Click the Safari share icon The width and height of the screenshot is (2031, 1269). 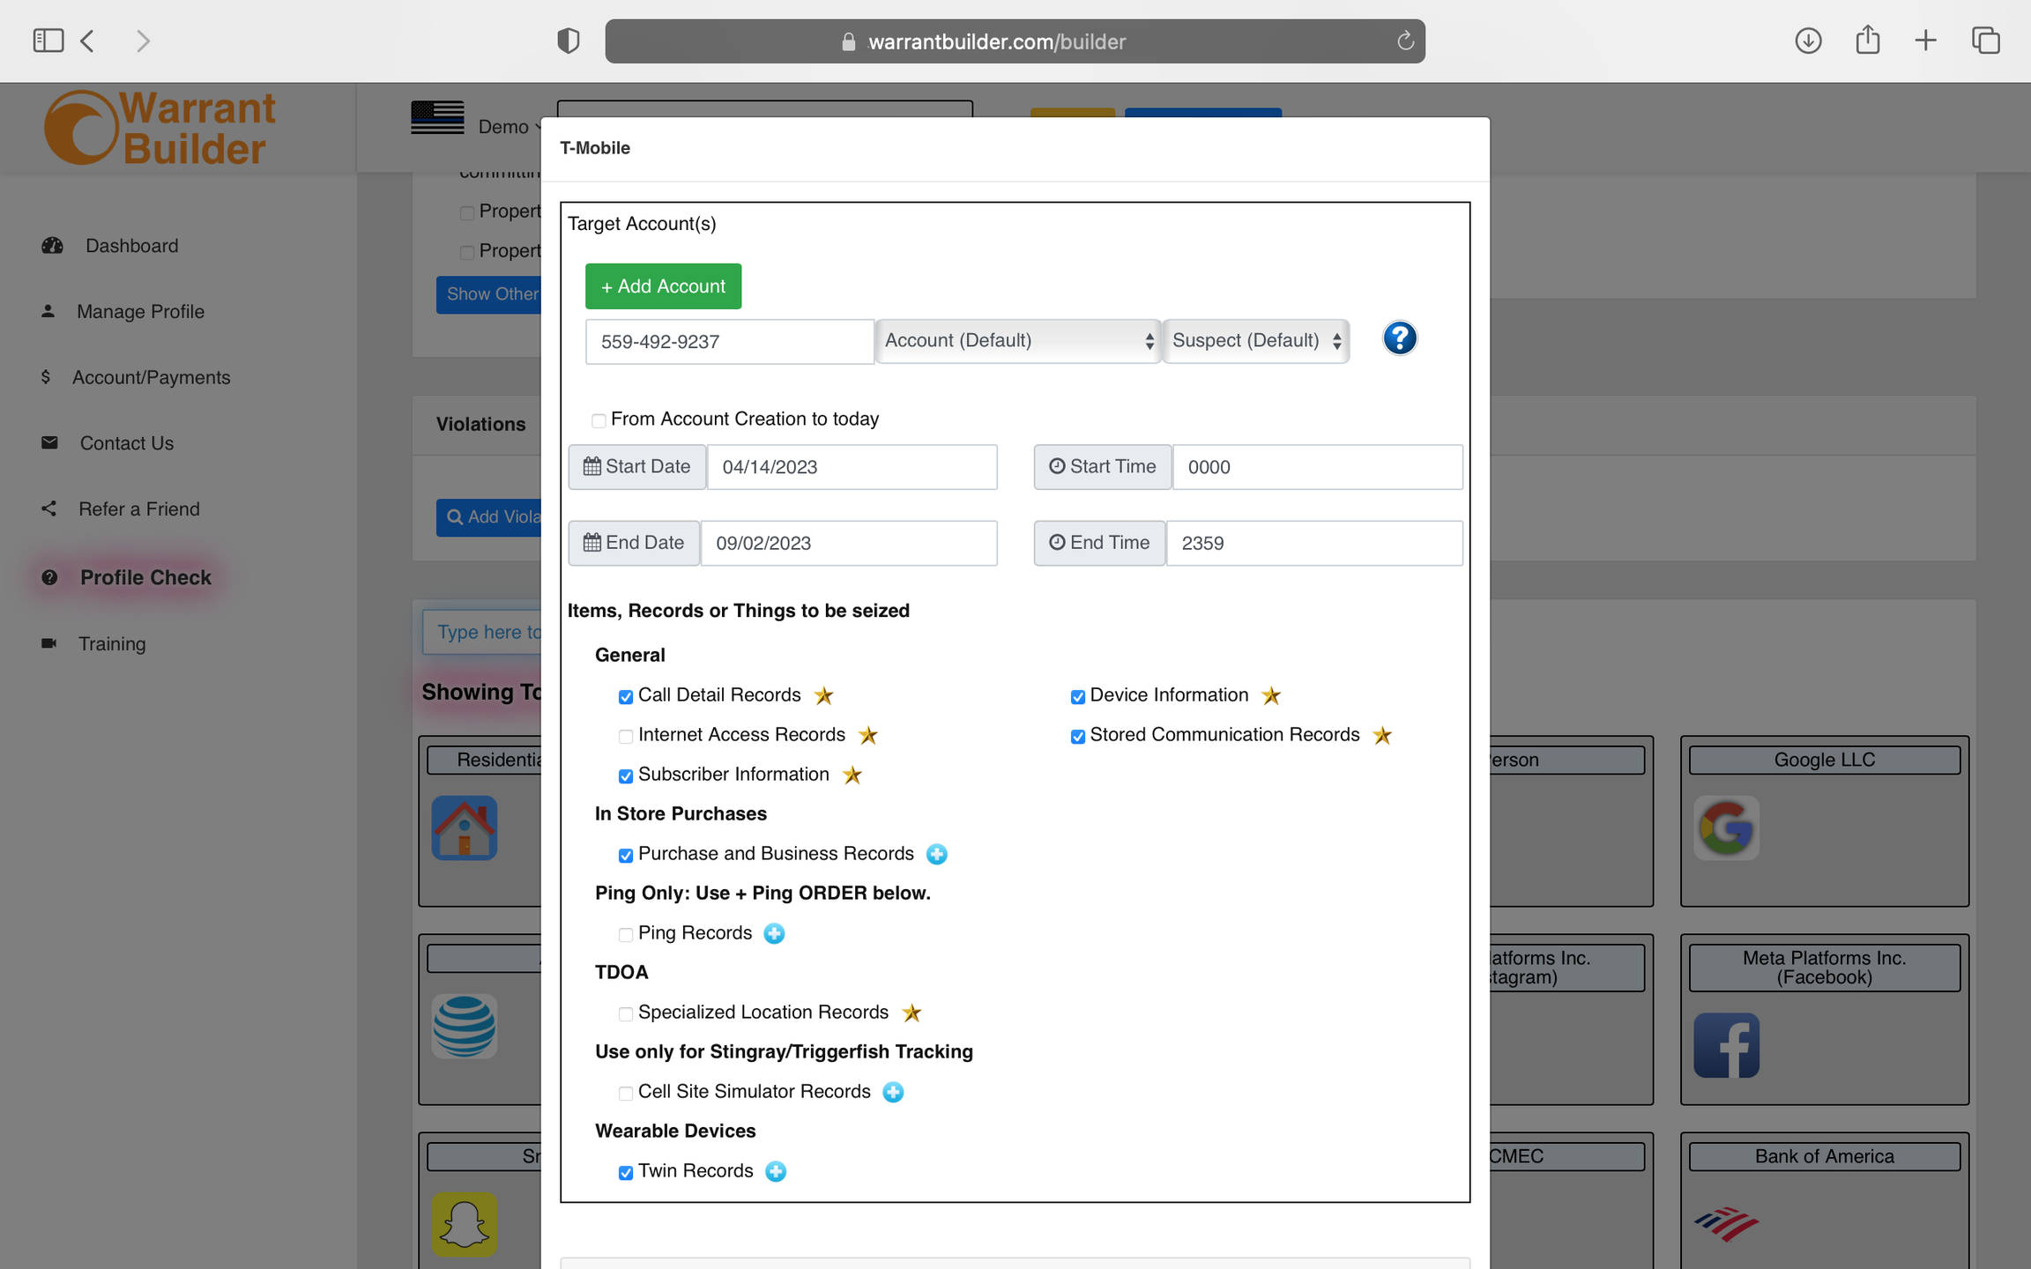click(1867, 41)
